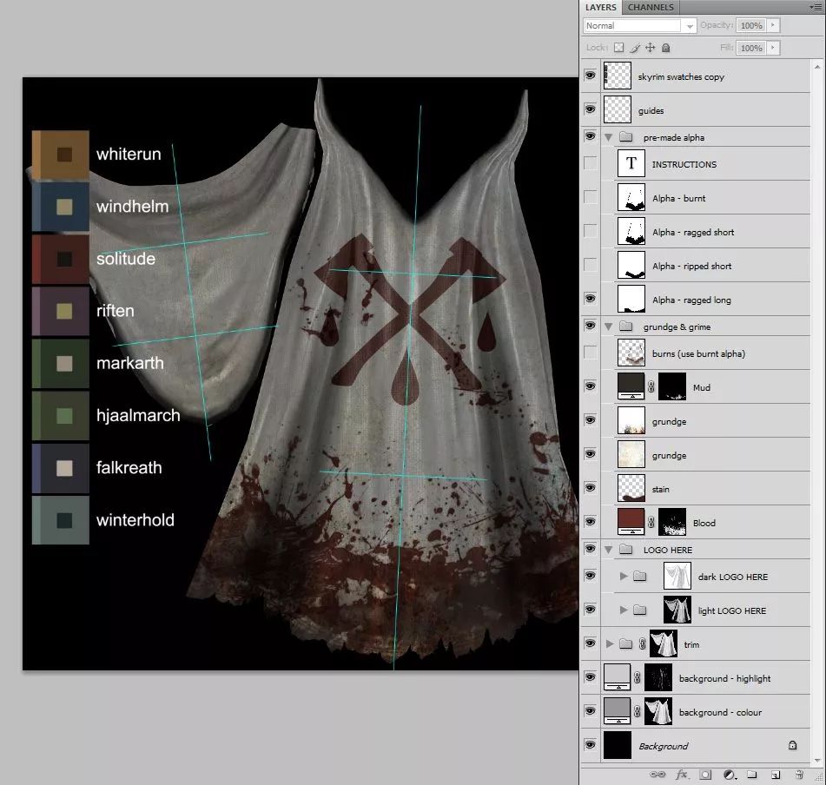
Task: Create new fill or adjustment layer
Action: pyautogui.click(x=729, y=775)
